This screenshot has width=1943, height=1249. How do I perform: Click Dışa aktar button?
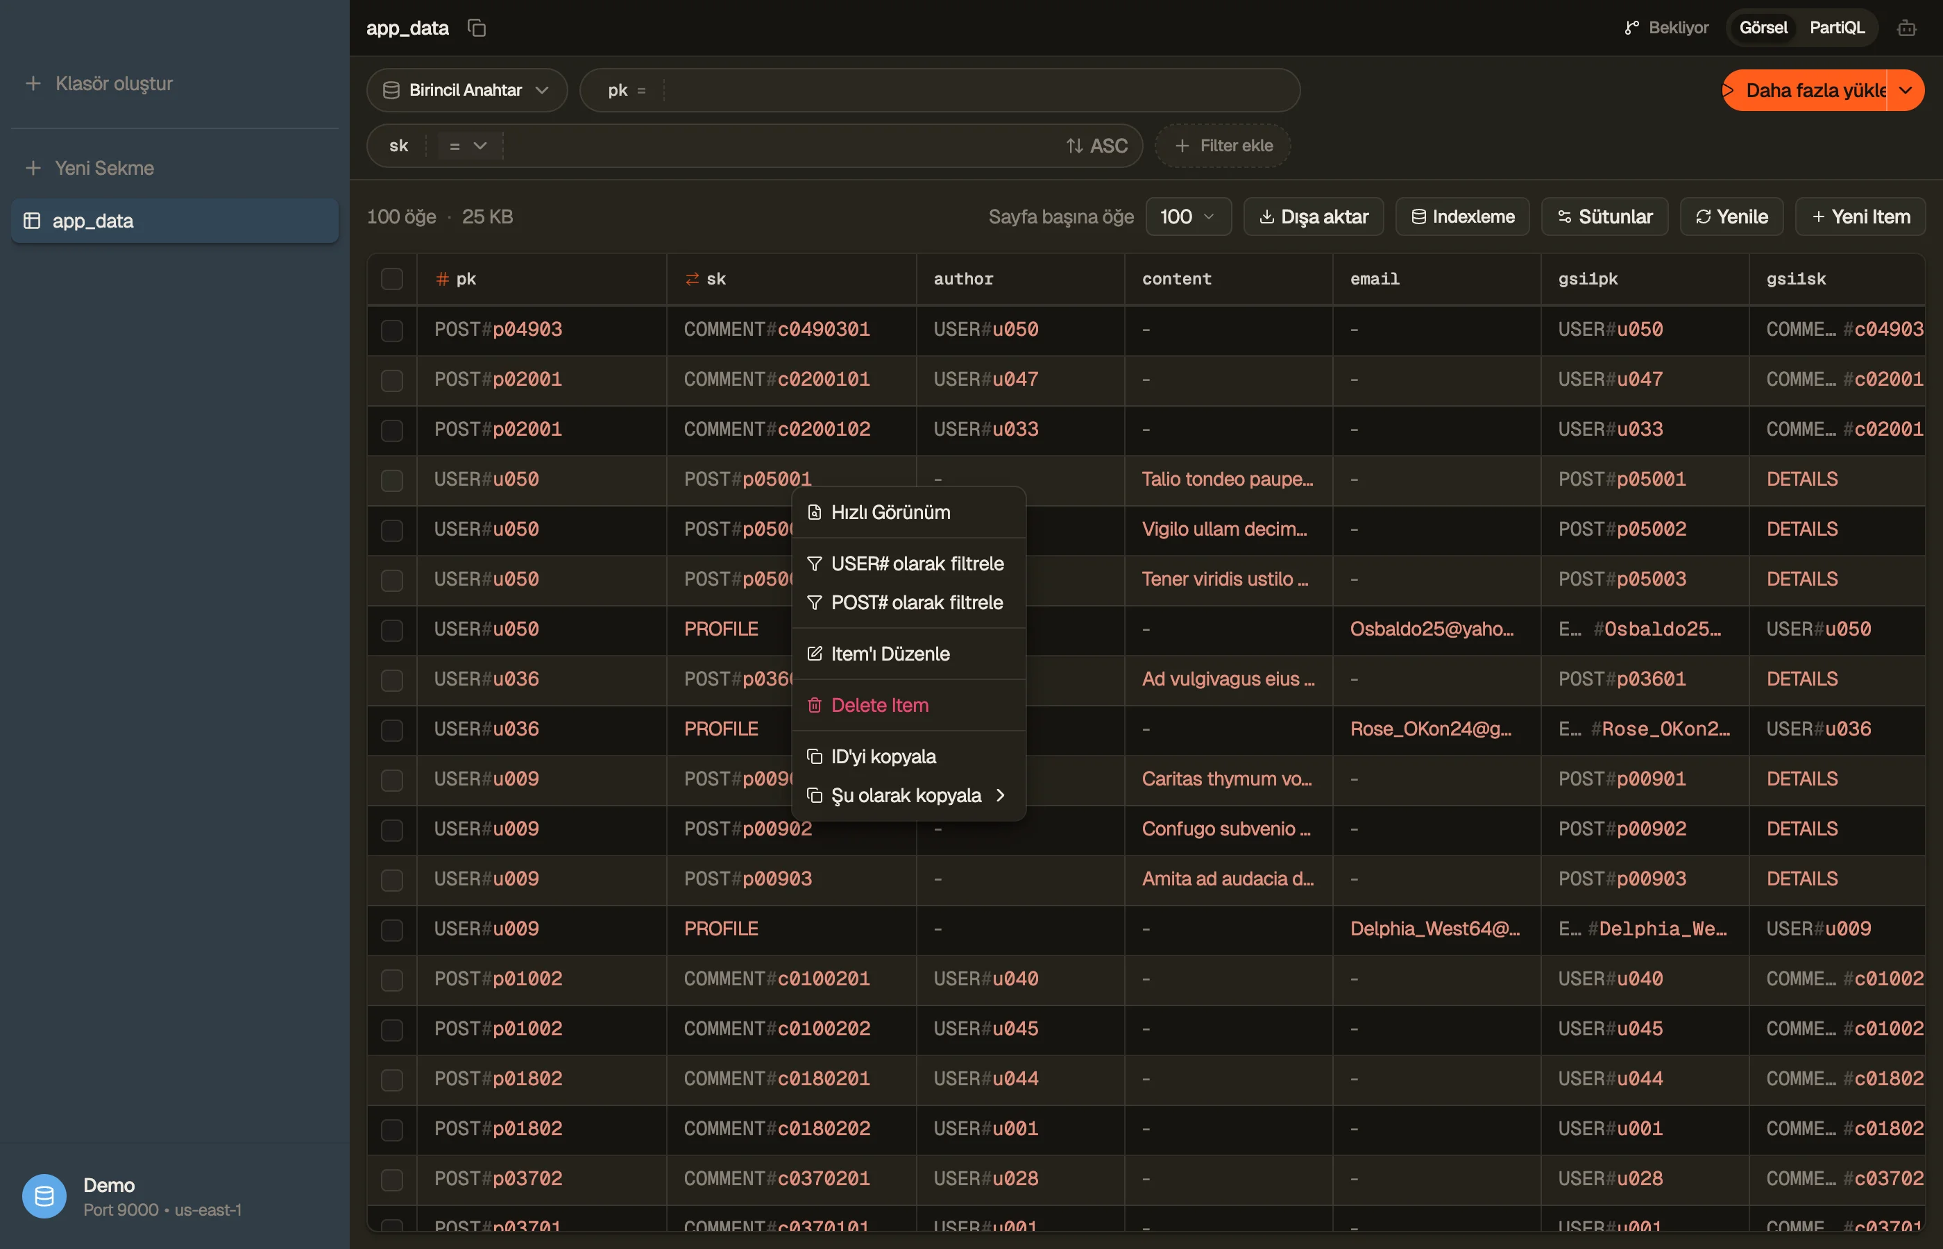click(1313, 216)
